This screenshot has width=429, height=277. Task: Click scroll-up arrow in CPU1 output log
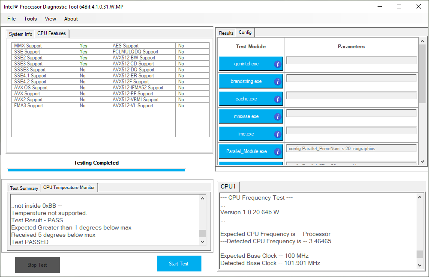[x=420, y=197]
